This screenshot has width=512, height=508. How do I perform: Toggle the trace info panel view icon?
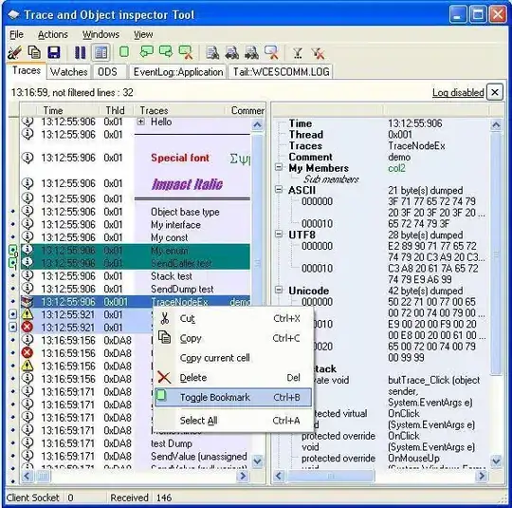(101, 52)
